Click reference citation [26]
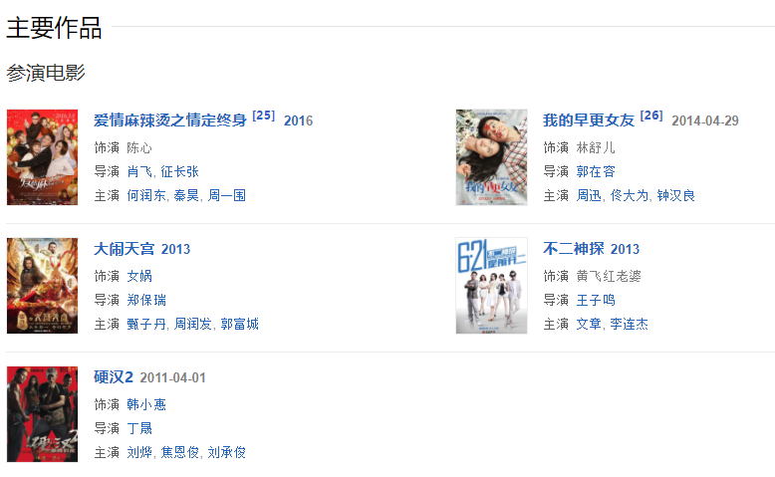The height and width of the screenshot is (477, 775). [x=651, y=116]
